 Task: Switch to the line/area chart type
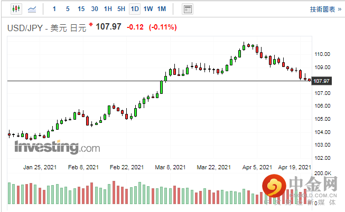click(x=32, y=9)
